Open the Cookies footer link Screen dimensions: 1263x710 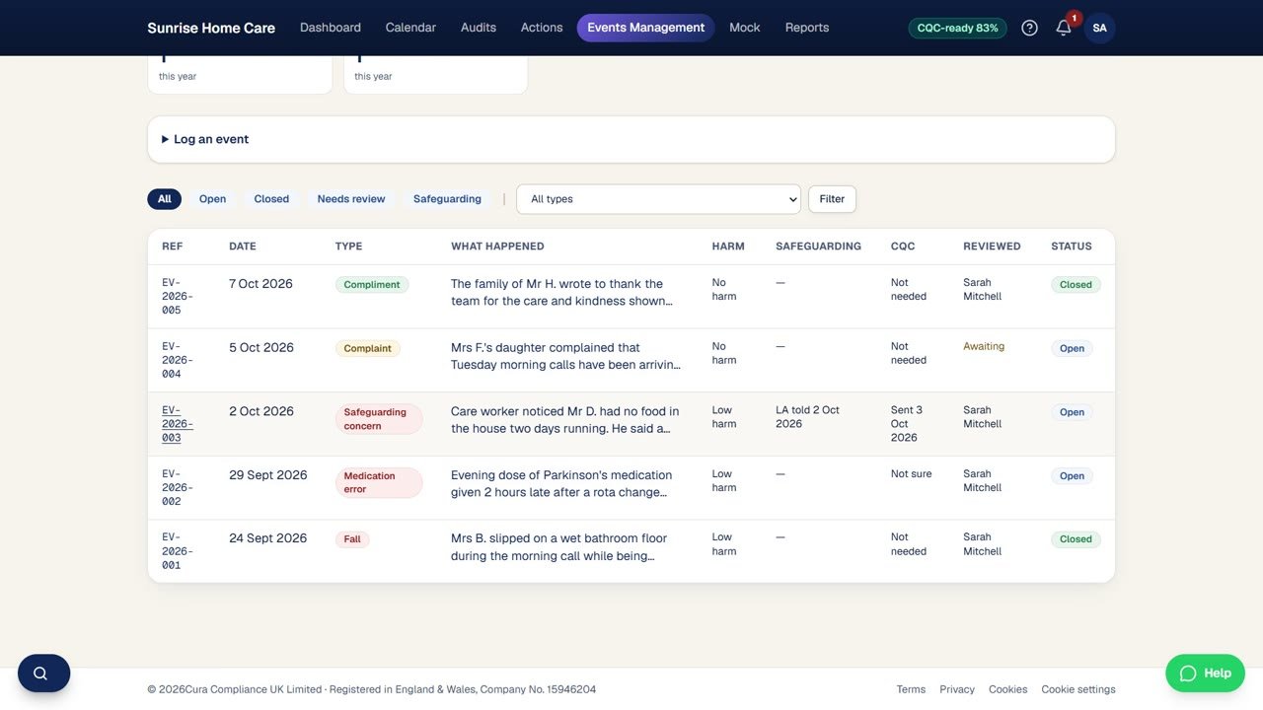point(1008,689)
